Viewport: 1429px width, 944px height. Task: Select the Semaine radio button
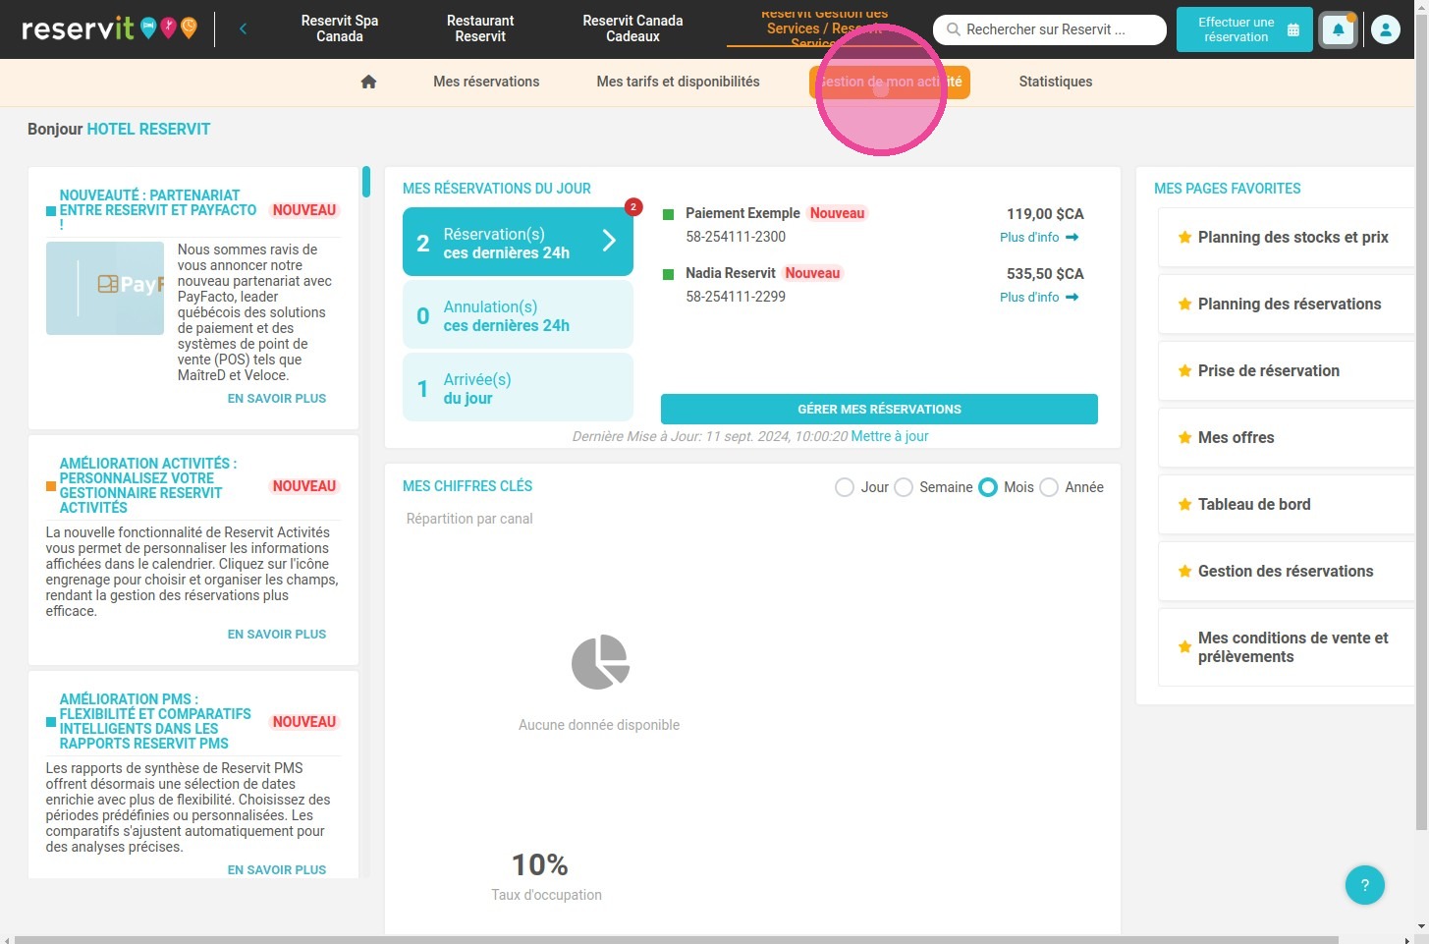[904, 487]
